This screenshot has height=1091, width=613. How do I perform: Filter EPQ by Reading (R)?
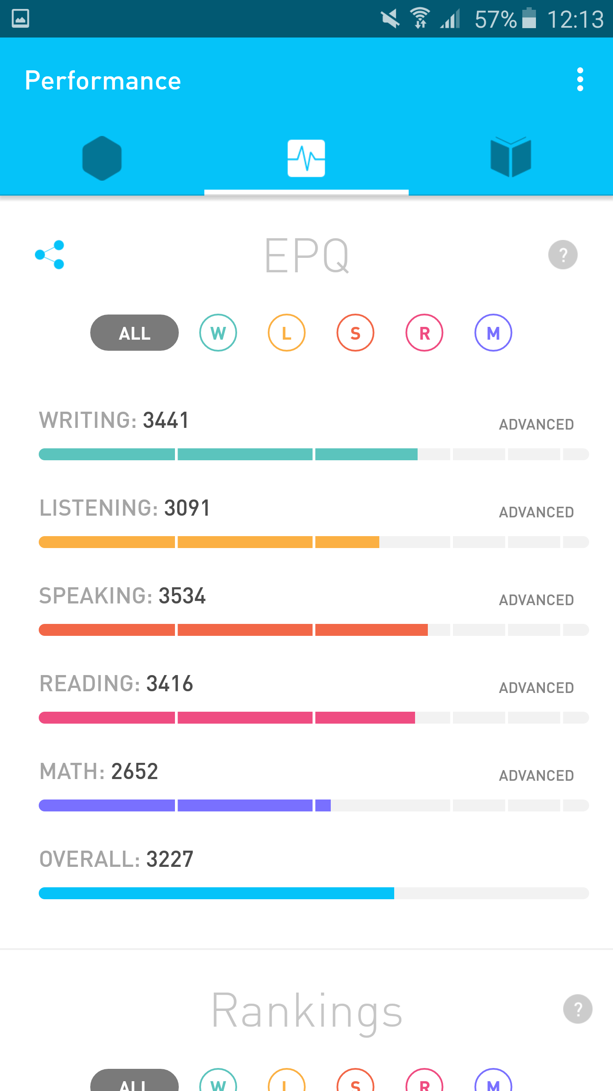pos(424,333)
